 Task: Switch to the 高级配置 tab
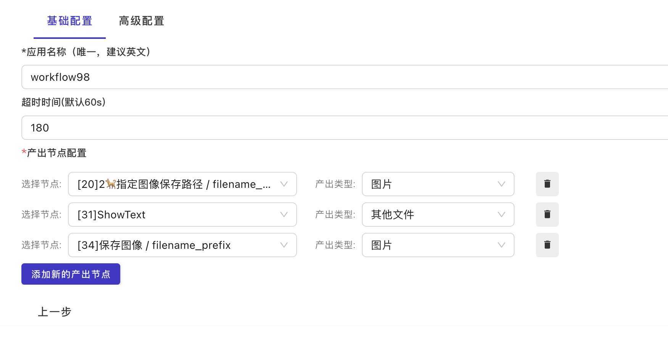pyautogui.click(x=141, y=21)
